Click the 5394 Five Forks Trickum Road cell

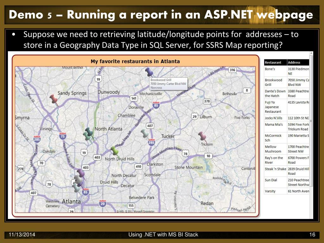[298, 127]
